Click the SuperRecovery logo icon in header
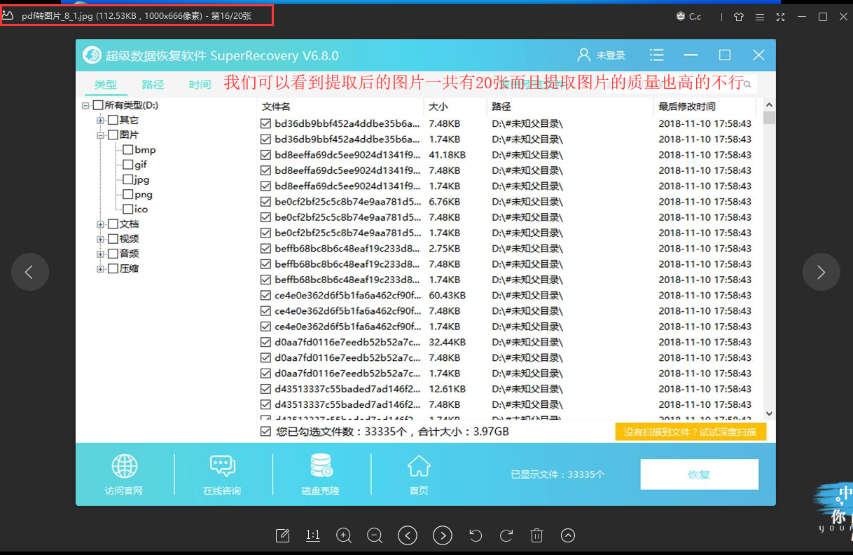The image size is (853, 555). pos(92,55)
